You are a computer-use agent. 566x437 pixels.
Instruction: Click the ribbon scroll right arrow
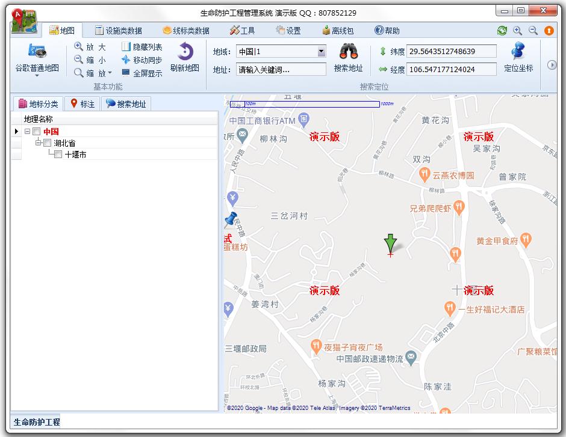552,65
